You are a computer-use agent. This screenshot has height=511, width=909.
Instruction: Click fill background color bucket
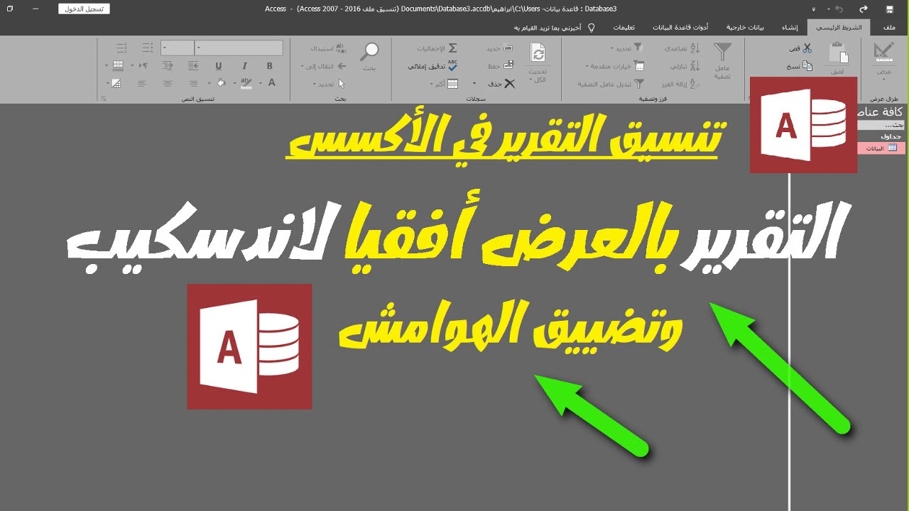click(x=219, y=83)
